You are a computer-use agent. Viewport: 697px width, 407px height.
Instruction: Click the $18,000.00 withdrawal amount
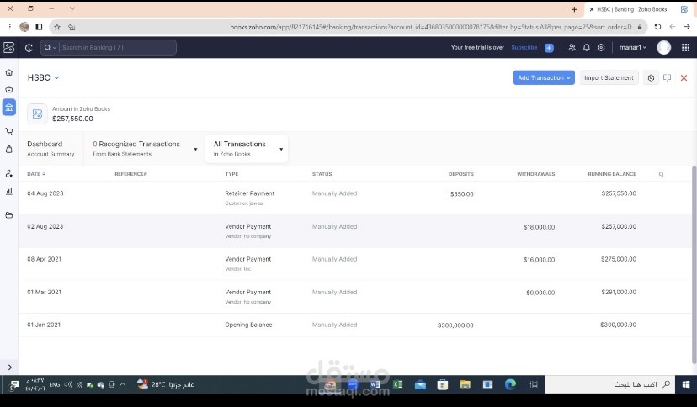click(540, 227)
